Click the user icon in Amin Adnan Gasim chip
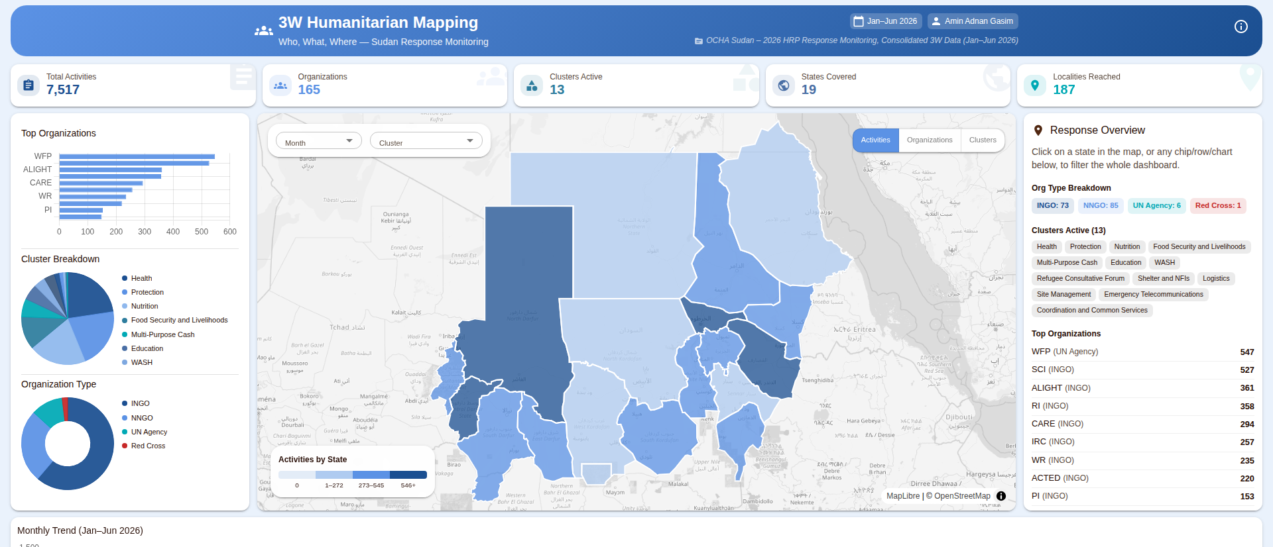The width and height of the screenshot is (1273, 547). (x=936, y=21)
